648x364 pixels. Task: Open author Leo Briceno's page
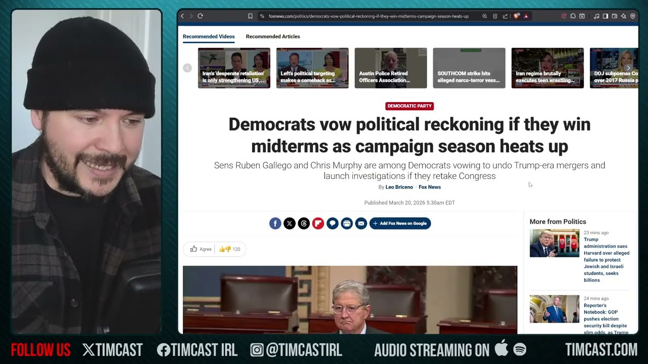click(399, 187)
